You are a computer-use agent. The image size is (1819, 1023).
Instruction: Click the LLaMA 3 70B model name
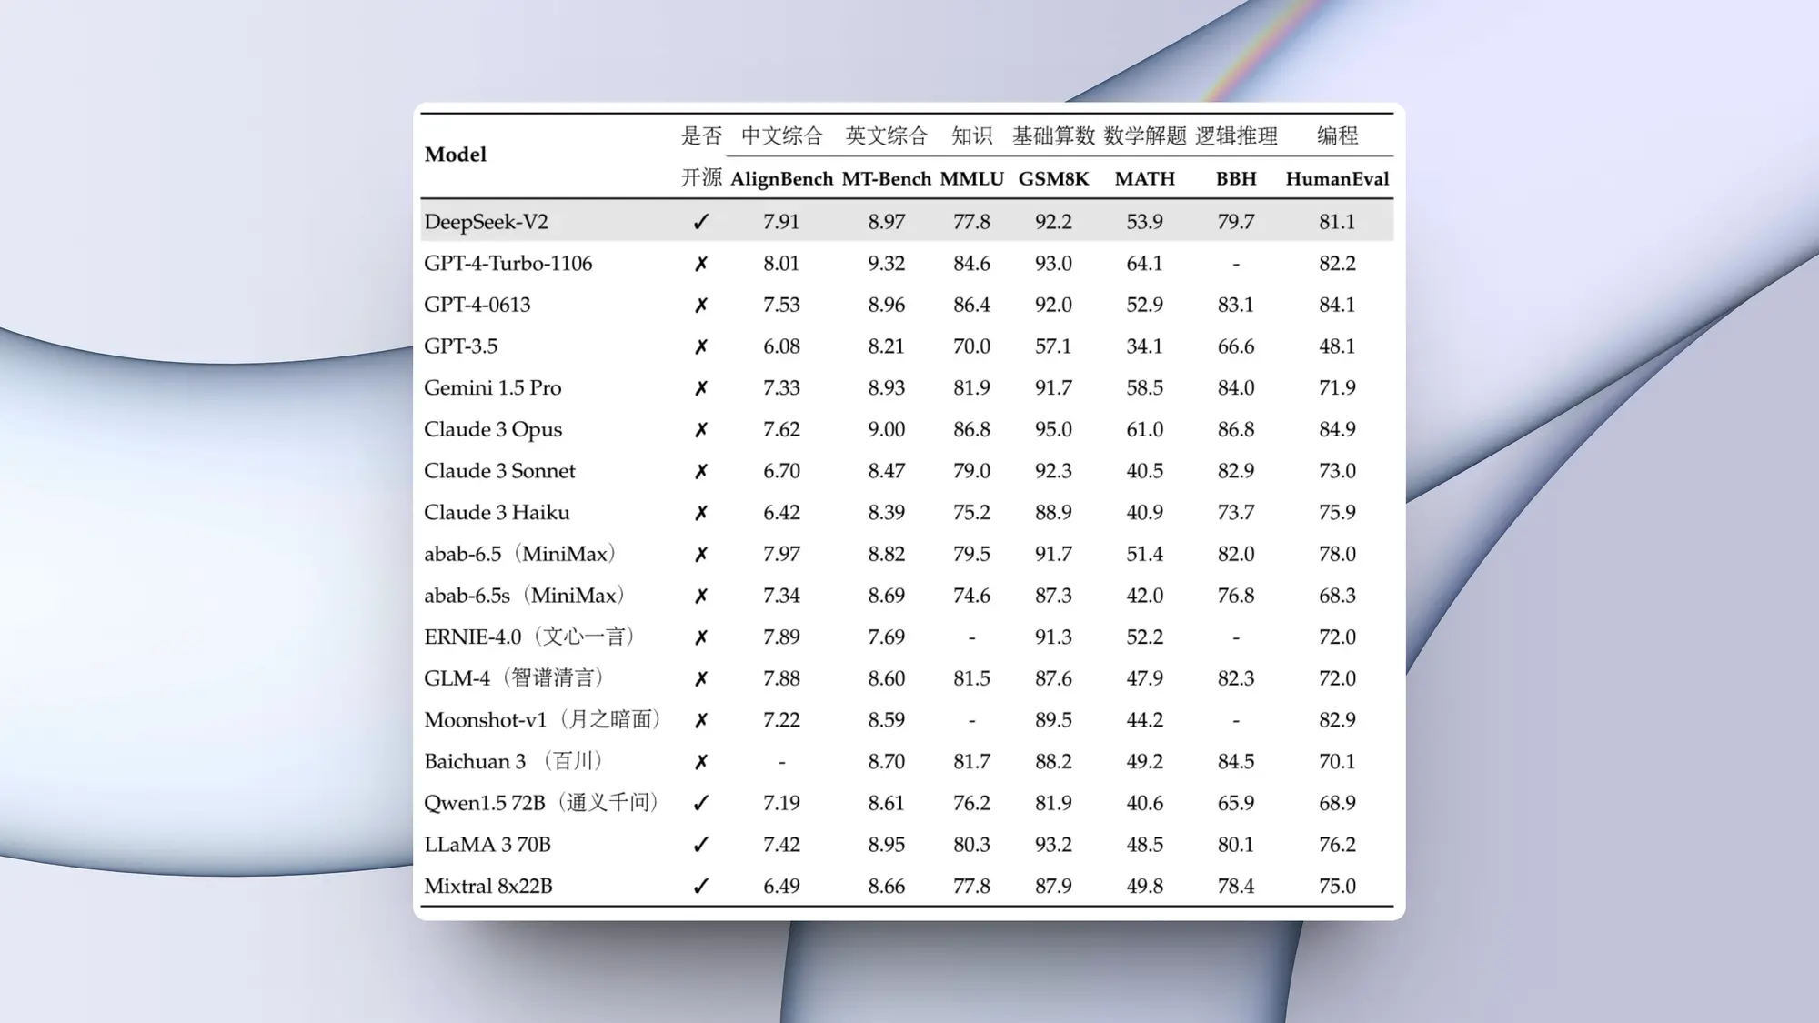(487, 845)
